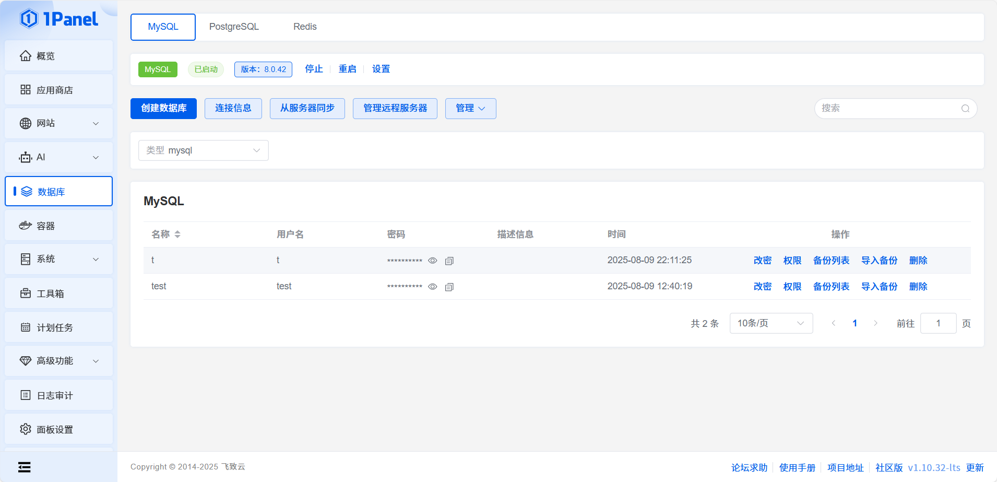This screenshot has width=997, height=482.
Task: Click the search magnifier icon
Action: 966,109
